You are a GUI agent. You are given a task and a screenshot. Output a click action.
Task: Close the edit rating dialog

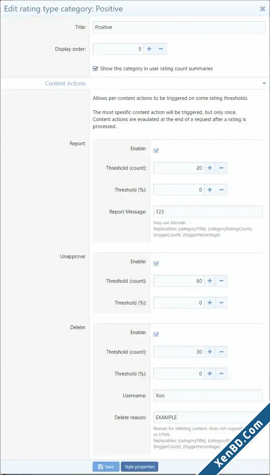coord(262,9)
